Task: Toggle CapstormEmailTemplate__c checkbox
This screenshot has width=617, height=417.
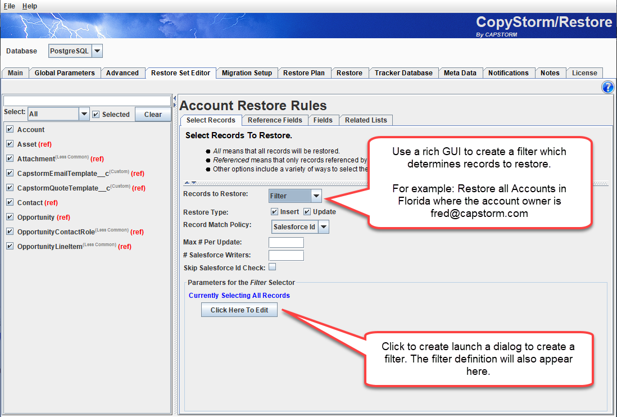Action: 10,173
